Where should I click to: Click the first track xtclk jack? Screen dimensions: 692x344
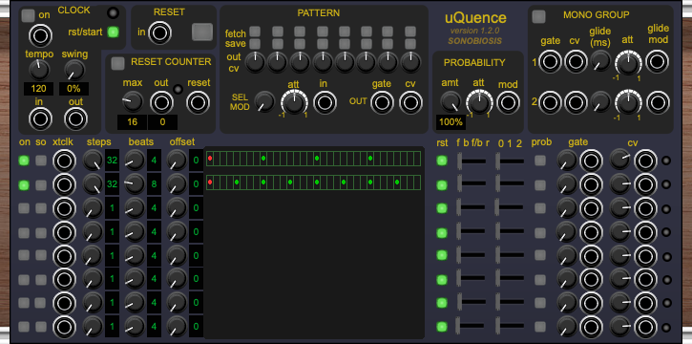click(x=65, y=161)
